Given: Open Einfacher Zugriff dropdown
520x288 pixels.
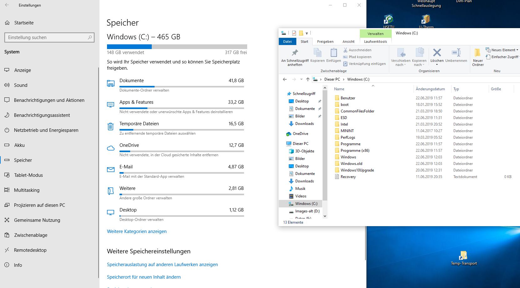Looking at the screenshot, I should point(502,57).
